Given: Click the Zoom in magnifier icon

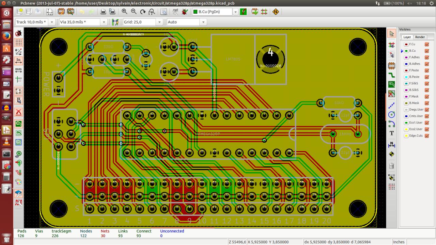Looking at the screenshot, I should click(125, 12).
